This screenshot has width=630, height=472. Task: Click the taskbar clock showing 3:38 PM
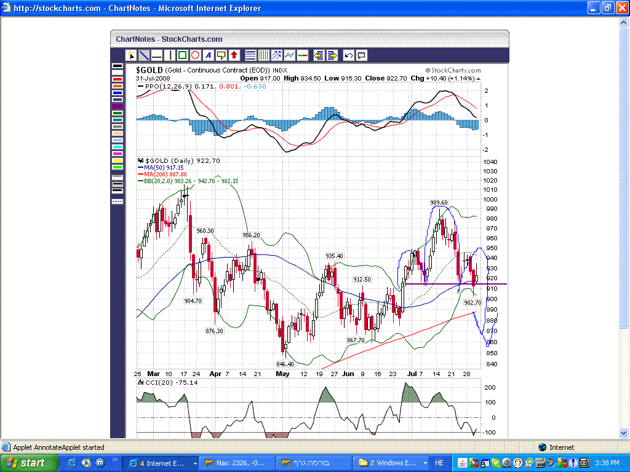(607, 463)
